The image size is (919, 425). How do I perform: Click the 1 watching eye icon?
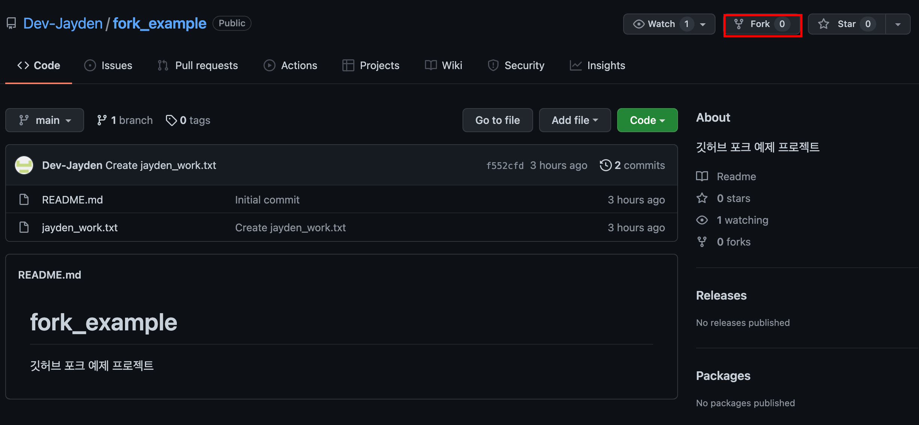pyautogui.click(x=702, y=220)
